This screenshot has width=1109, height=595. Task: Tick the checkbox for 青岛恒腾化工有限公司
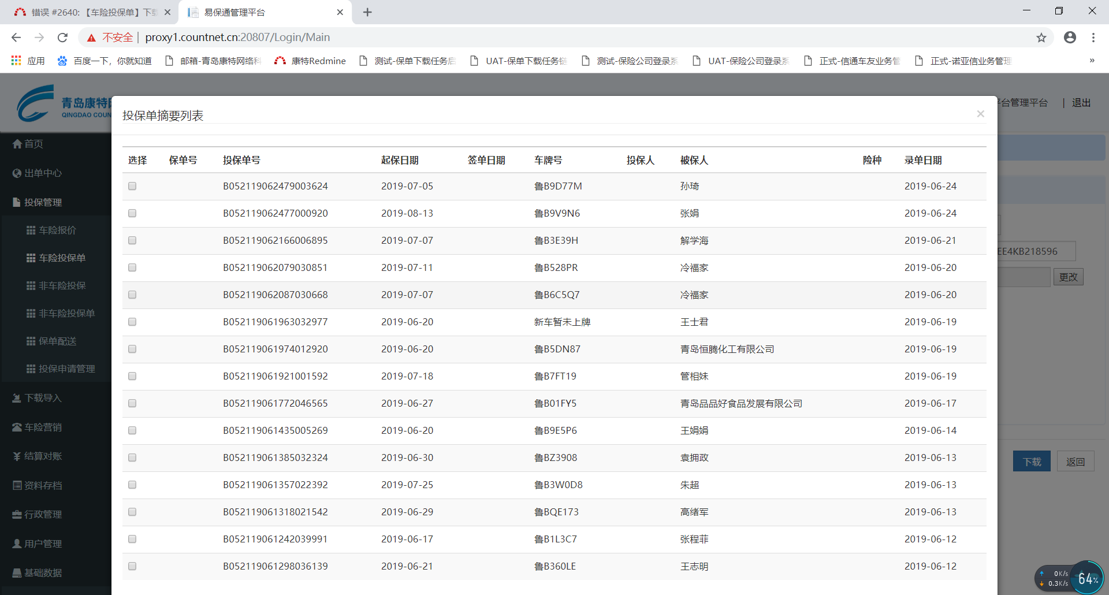(132, 349)
